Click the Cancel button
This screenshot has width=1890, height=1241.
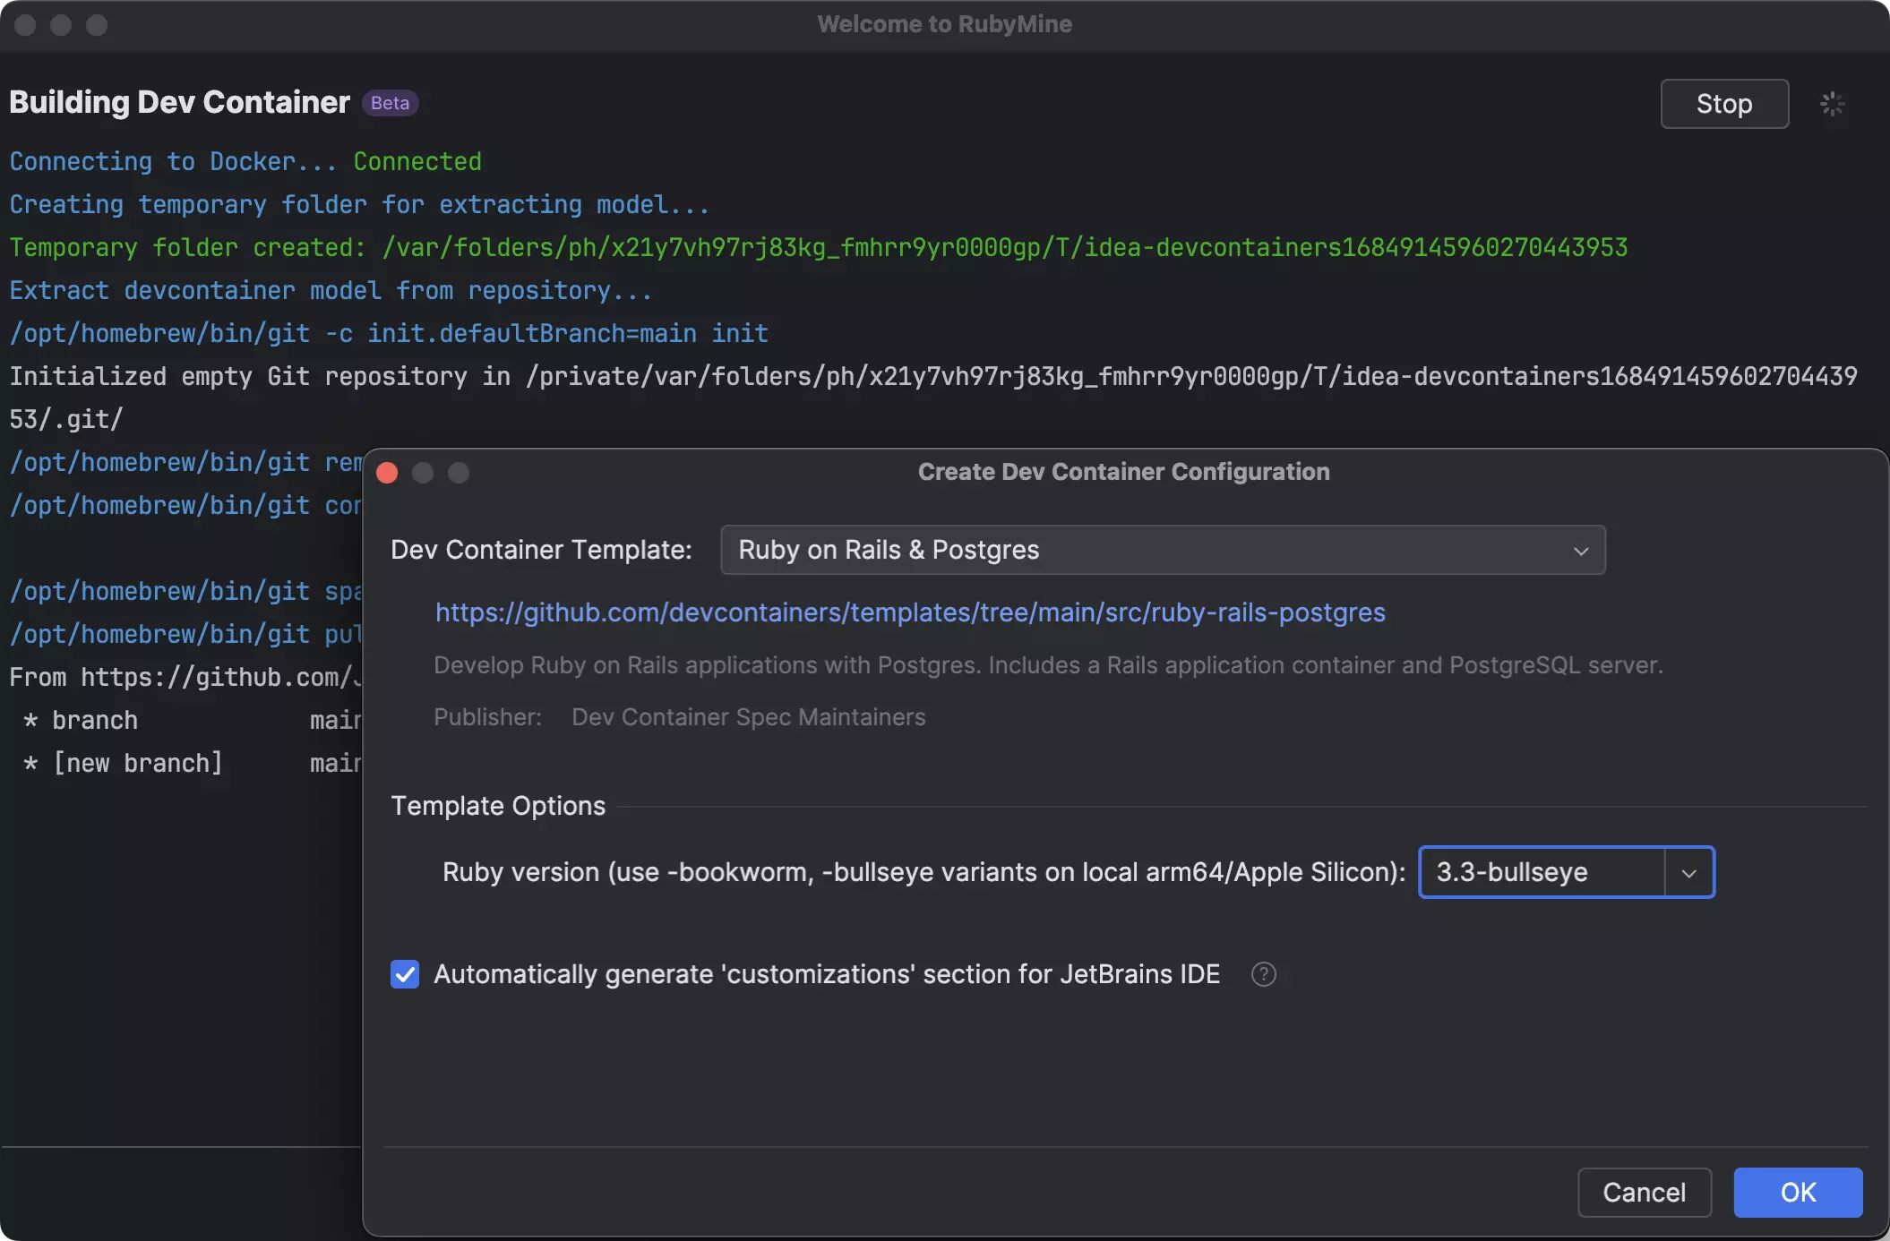(1644, 1193)
